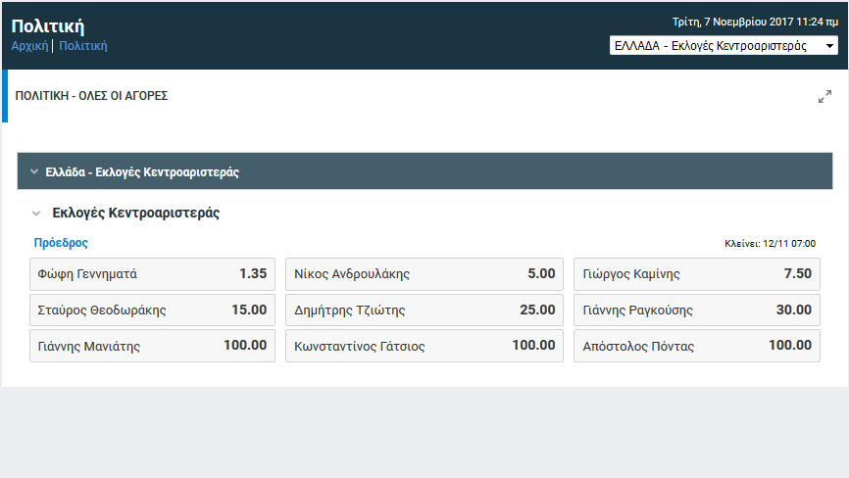This screenshot has height=478, width=849.
Task: Bet on Γιάννης Μανιάτης at 100.00
Action: tap(152, 346)
